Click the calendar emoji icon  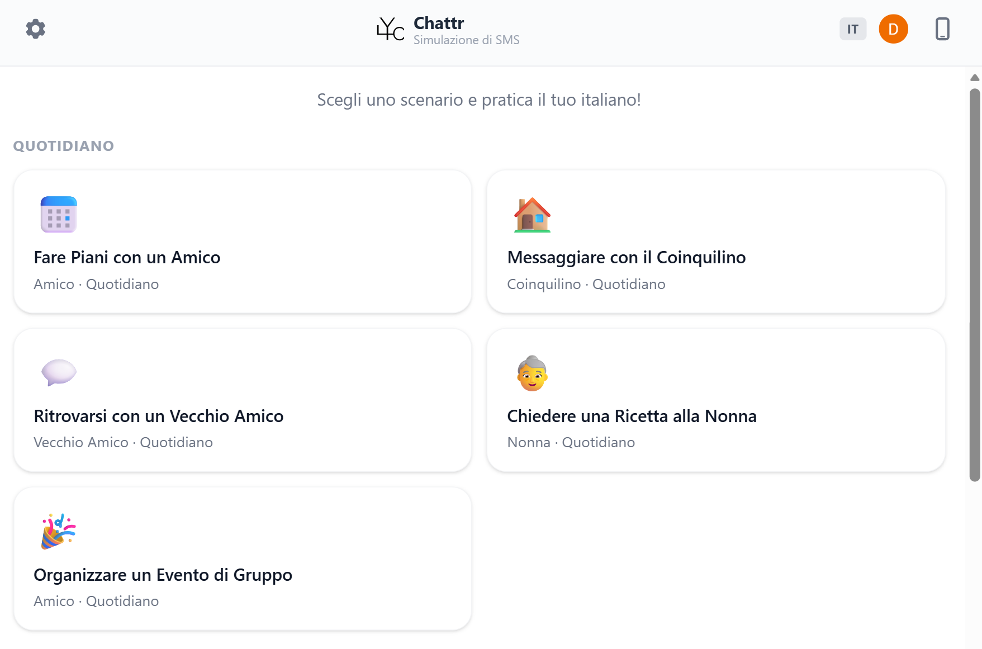pyautogui.click(x=59, y=214)
